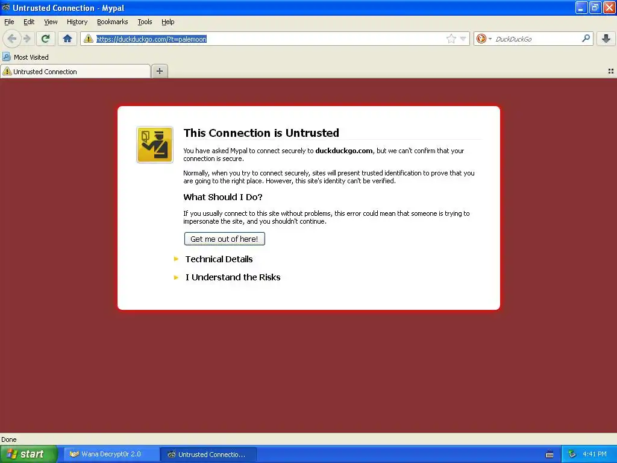Click the police officer warning icon

(155, 145)
